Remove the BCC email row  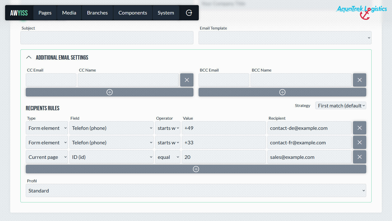click(359, 80)
